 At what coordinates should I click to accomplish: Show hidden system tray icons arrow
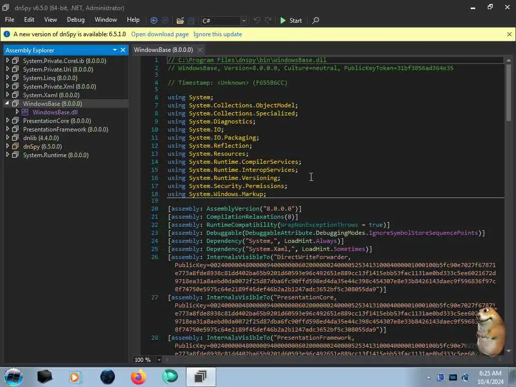428,377
